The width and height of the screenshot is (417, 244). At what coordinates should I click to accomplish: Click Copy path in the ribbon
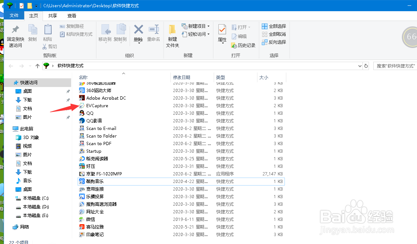[72, 26]
